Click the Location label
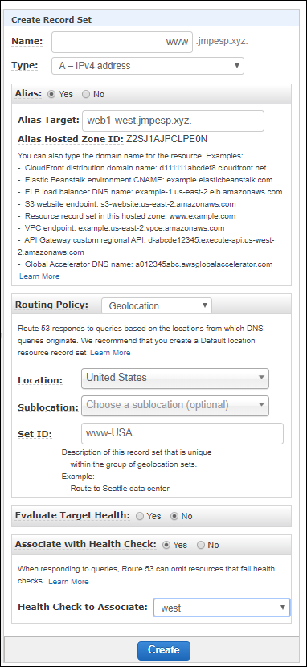This screenshot has width=307, height=667. click(40, 380)
